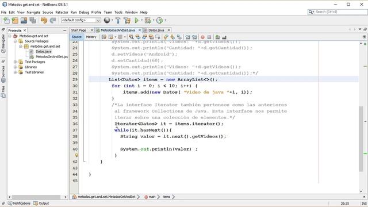Image resolution: width=368 pixels, height=207 pixels.
Task: Toggle Highlight Search icon in editor toolbar
Action: click(151, 37)
